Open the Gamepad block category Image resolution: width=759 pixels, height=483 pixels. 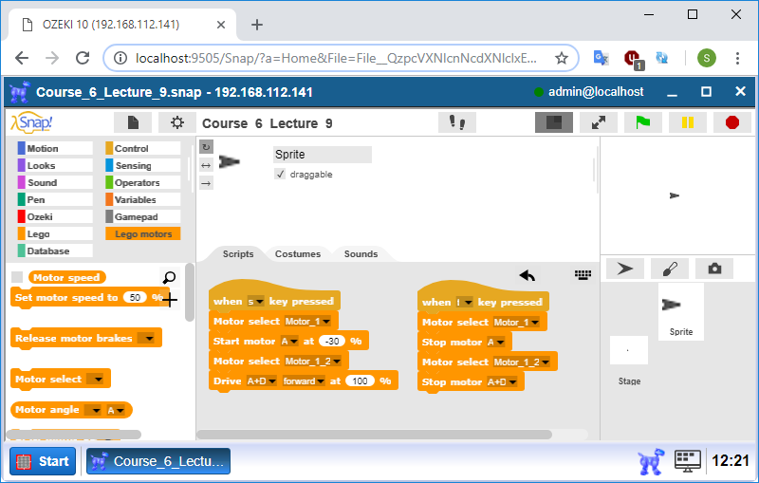tap(143, 216)
